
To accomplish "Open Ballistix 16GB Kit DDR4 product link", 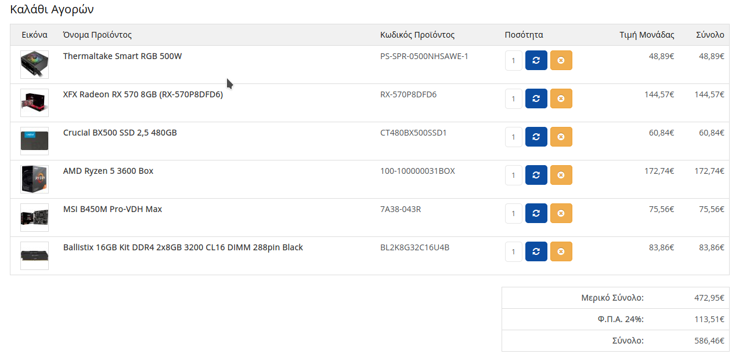I will pos(183,247).
